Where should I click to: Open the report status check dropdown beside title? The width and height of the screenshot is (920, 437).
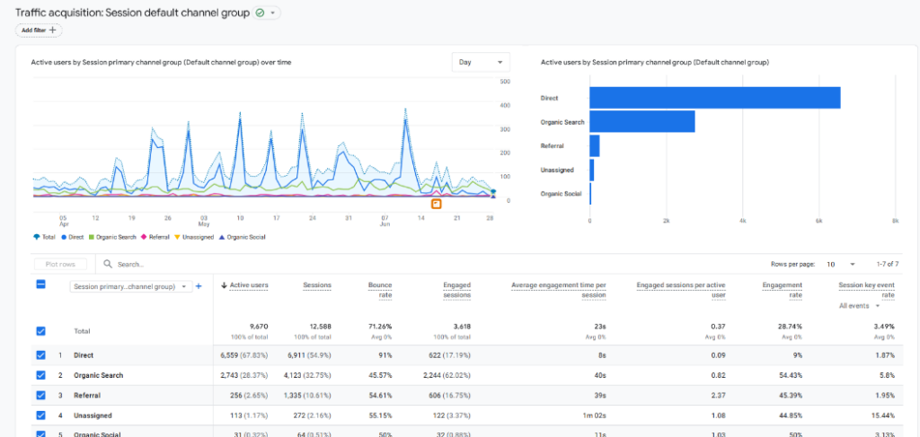(x=266, y=13)
